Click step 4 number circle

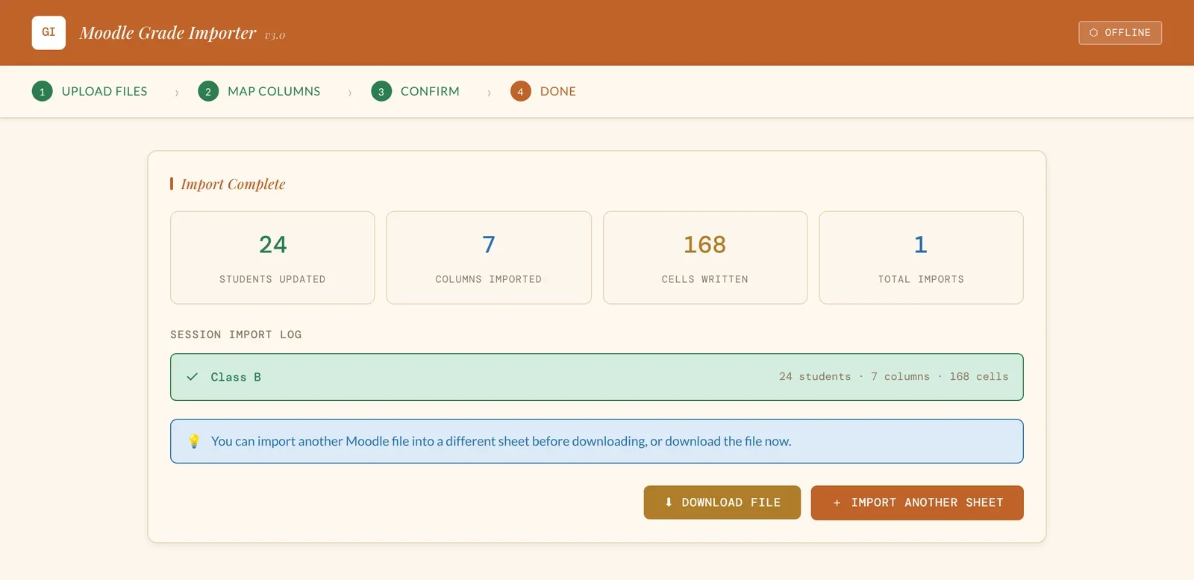[x=521, y=91]
